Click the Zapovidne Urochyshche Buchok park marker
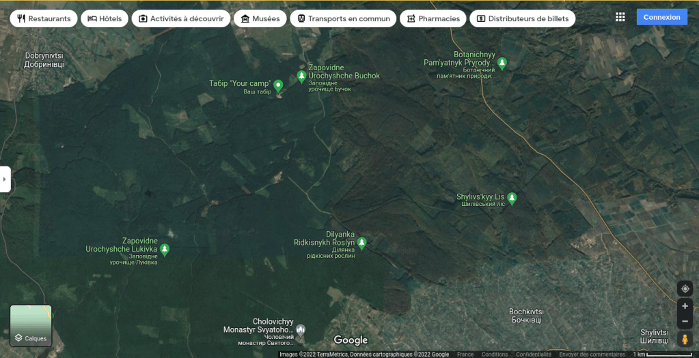The width and height of the screenshot is (699, 358). tap(301, 76)
